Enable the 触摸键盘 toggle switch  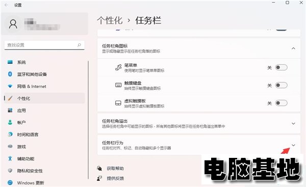coord(281,85)
